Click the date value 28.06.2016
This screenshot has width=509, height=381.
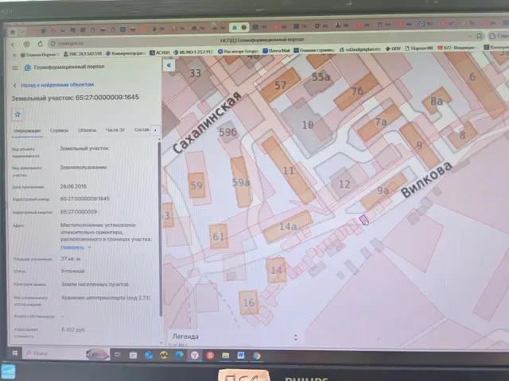click(73, 187)
